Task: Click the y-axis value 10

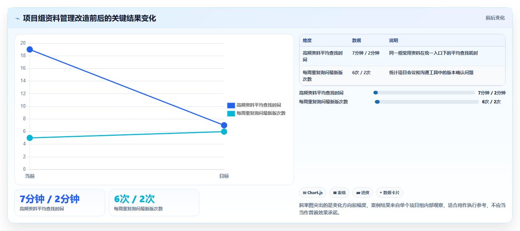Action: pyautogui.click(x=23, y=106)
